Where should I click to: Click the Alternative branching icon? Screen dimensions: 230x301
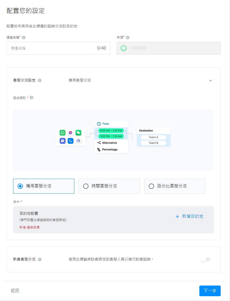click(x=99, y=143)
